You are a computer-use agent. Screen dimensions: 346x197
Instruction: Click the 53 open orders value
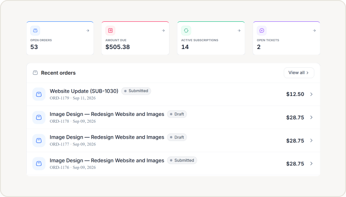34,47
